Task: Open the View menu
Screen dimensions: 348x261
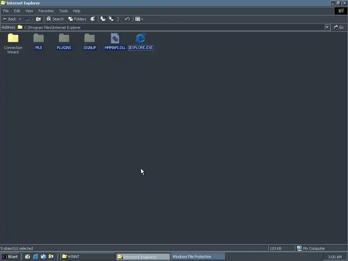Action: (29, 11)
